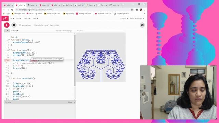Open the Apps bookmark shortcut

click(x=7, y=14)
